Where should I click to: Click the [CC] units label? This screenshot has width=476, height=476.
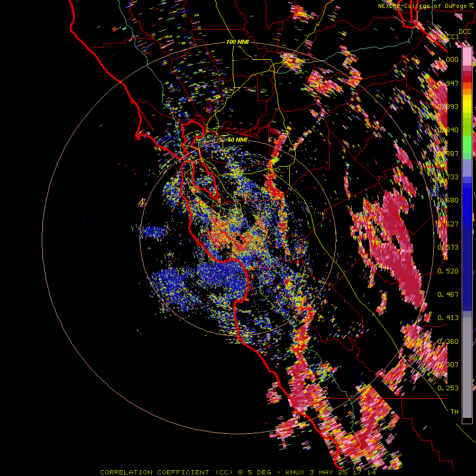point(452,37)
